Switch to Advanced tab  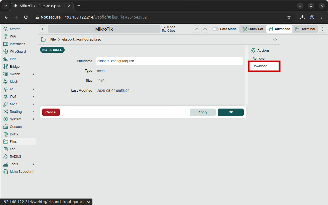[279, 29]
